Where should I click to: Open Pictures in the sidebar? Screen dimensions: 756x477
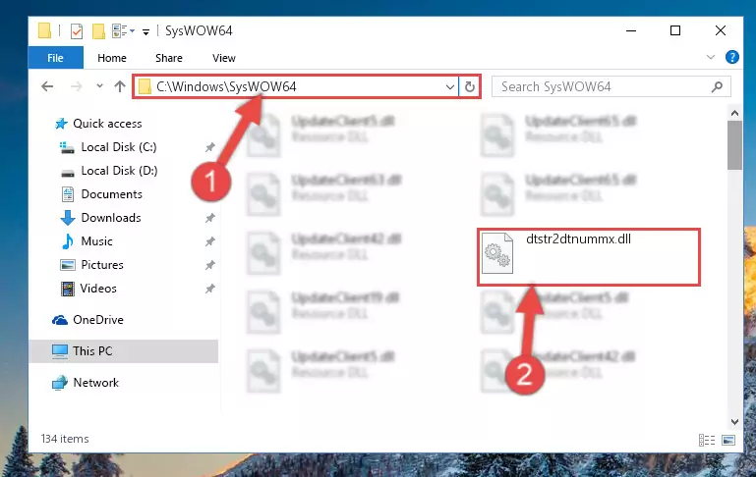pyautogui.click(x=102, y=265)
